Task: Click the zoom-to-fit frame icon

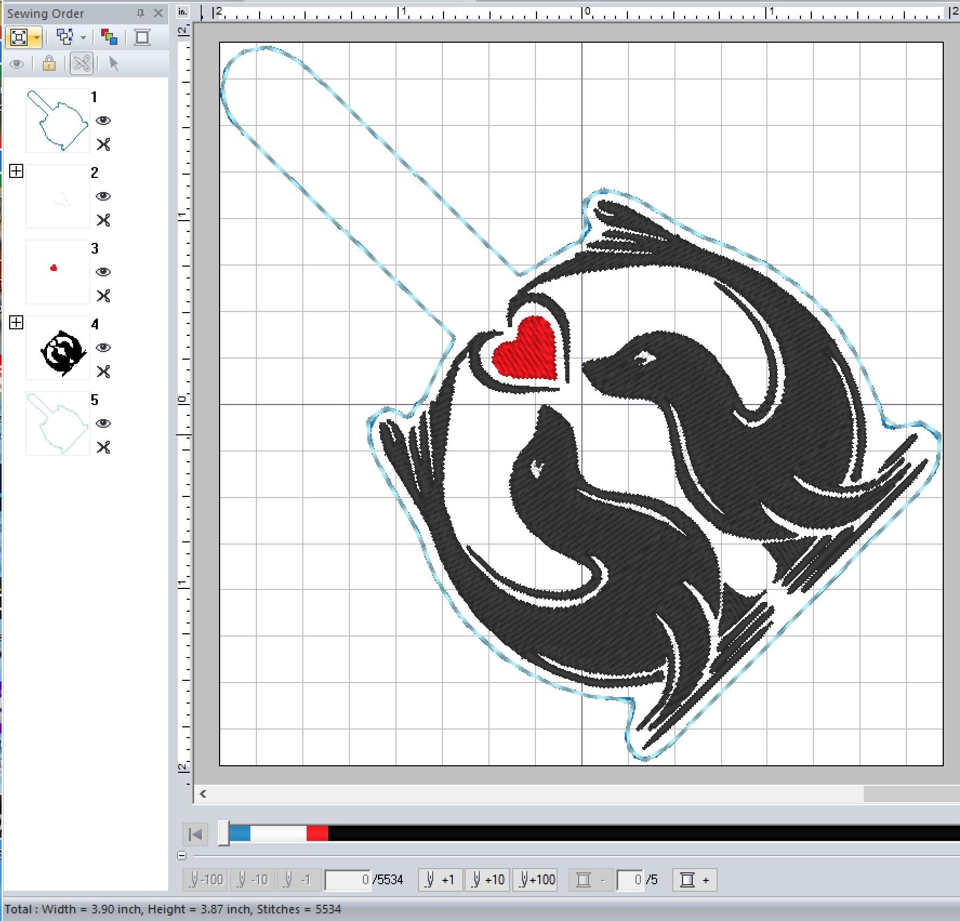Action: pos(18,37)
